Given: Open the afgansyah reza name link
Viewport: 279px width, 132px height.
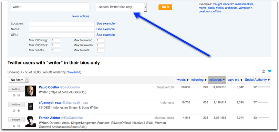Looking at the screenshot, I should pos(50,103).
